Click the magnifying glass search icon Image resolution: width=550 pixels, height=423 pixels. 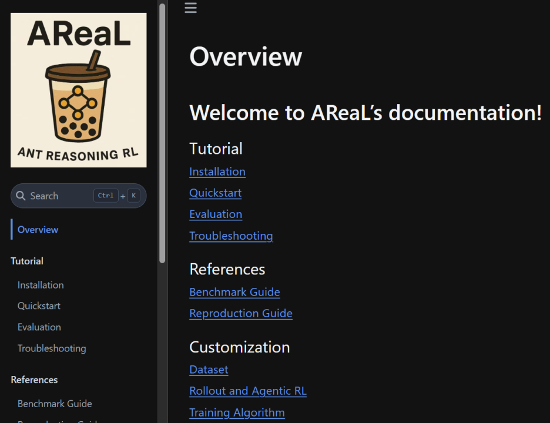tap(21, 196)
